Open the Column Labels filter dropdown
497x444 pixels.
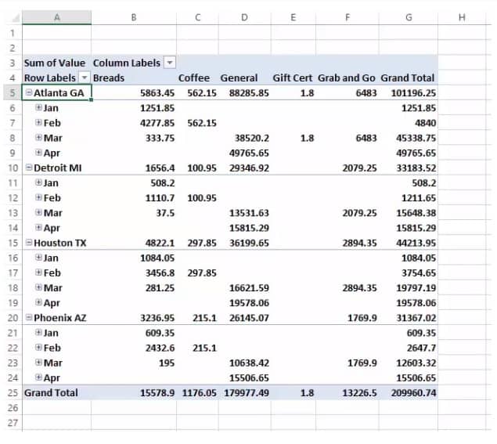click(170, 63)
